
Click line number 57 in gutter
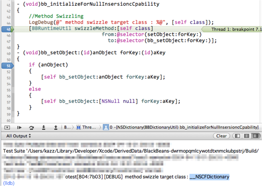click(x=8, y=102)
